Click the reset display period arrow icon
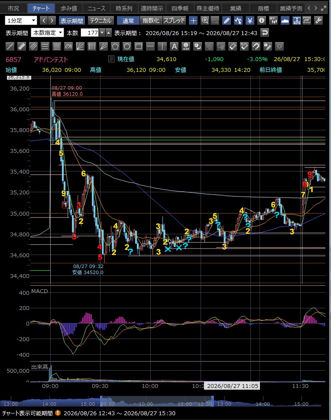This screenshot has height=420, width=331. (x=265, y=32)
